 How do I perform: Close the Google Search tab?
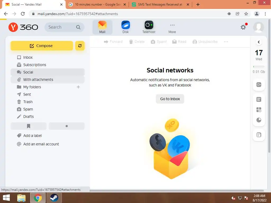pyautogui.click(x=125, y=5)
